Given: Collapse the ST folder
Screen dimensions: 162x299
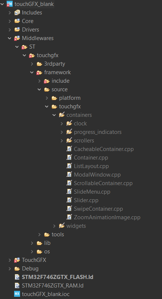Looking at the screenshot, I should [x=17, y=47].
